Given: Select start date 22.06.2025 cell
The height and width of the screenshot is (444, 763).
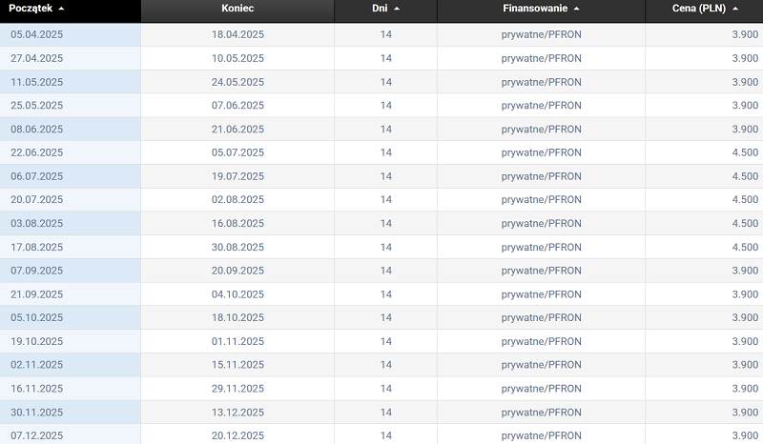Looking at the screenshot, I should 37,152.
